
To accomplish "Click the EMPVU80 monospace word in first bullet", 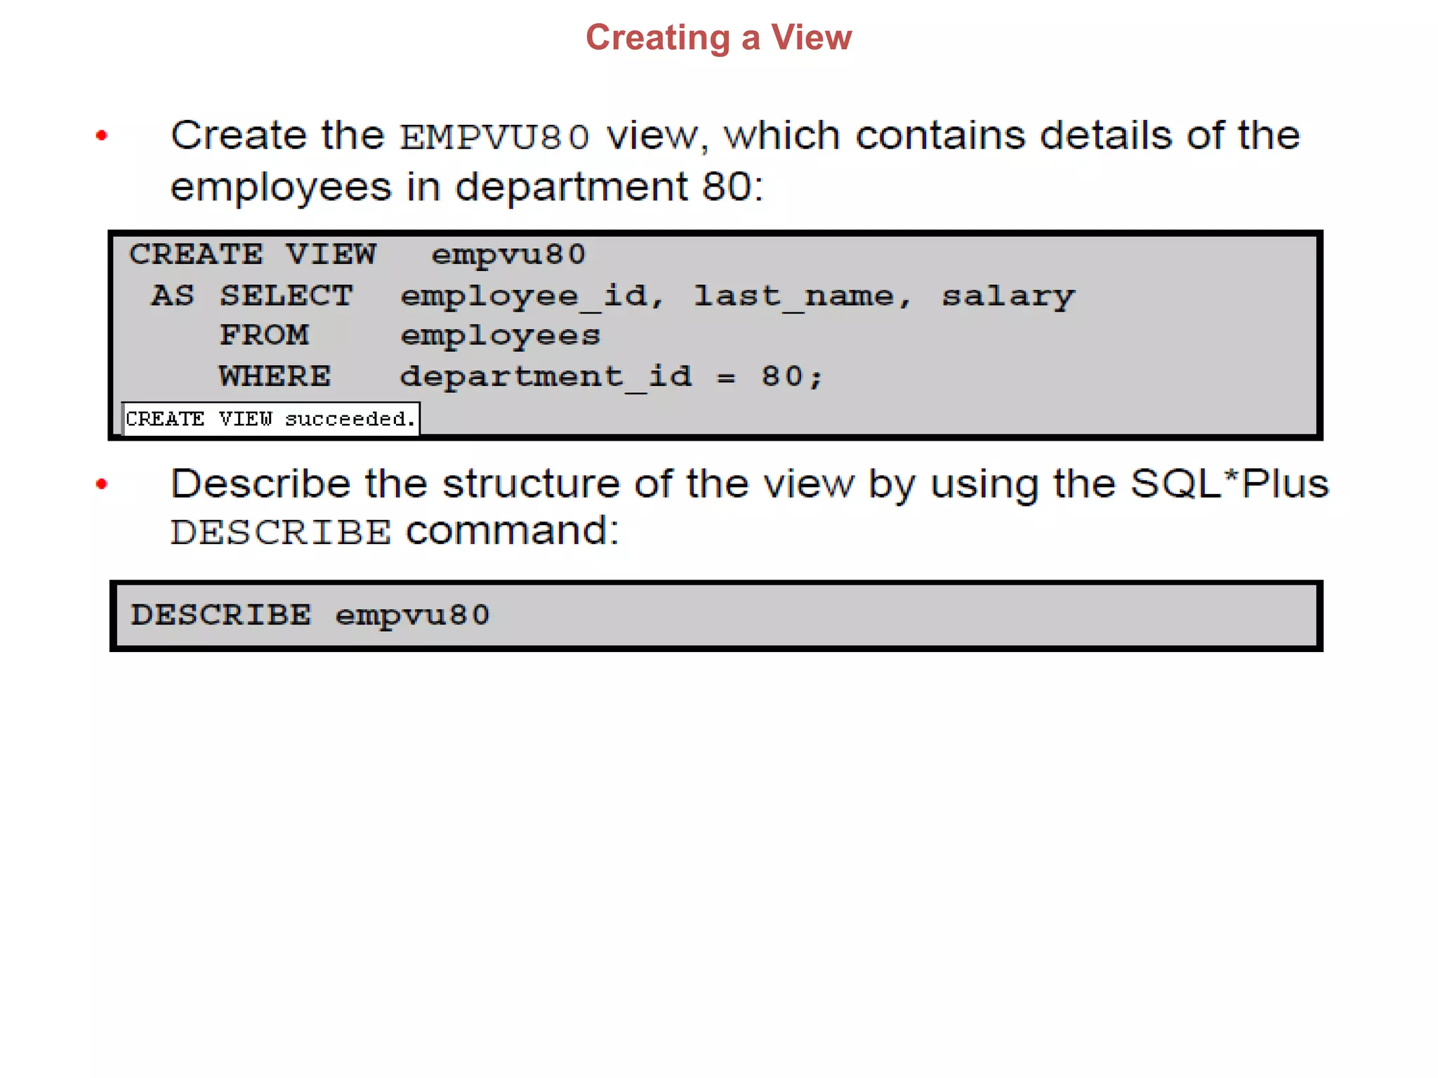I will pyautogui.click(x=494, y=137).
